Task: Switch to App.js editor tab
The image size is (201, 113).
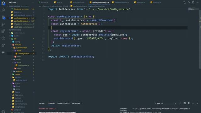Action: point(58,3)
